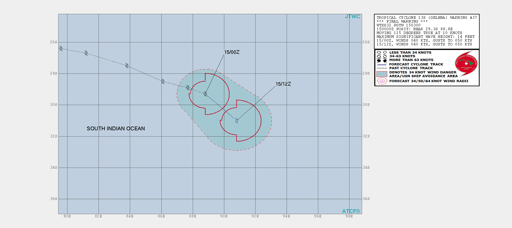Click the 15/12Z forecast position cyclone symbol
This screenshot has height=228, width=512.
click(x=237, y=120)
